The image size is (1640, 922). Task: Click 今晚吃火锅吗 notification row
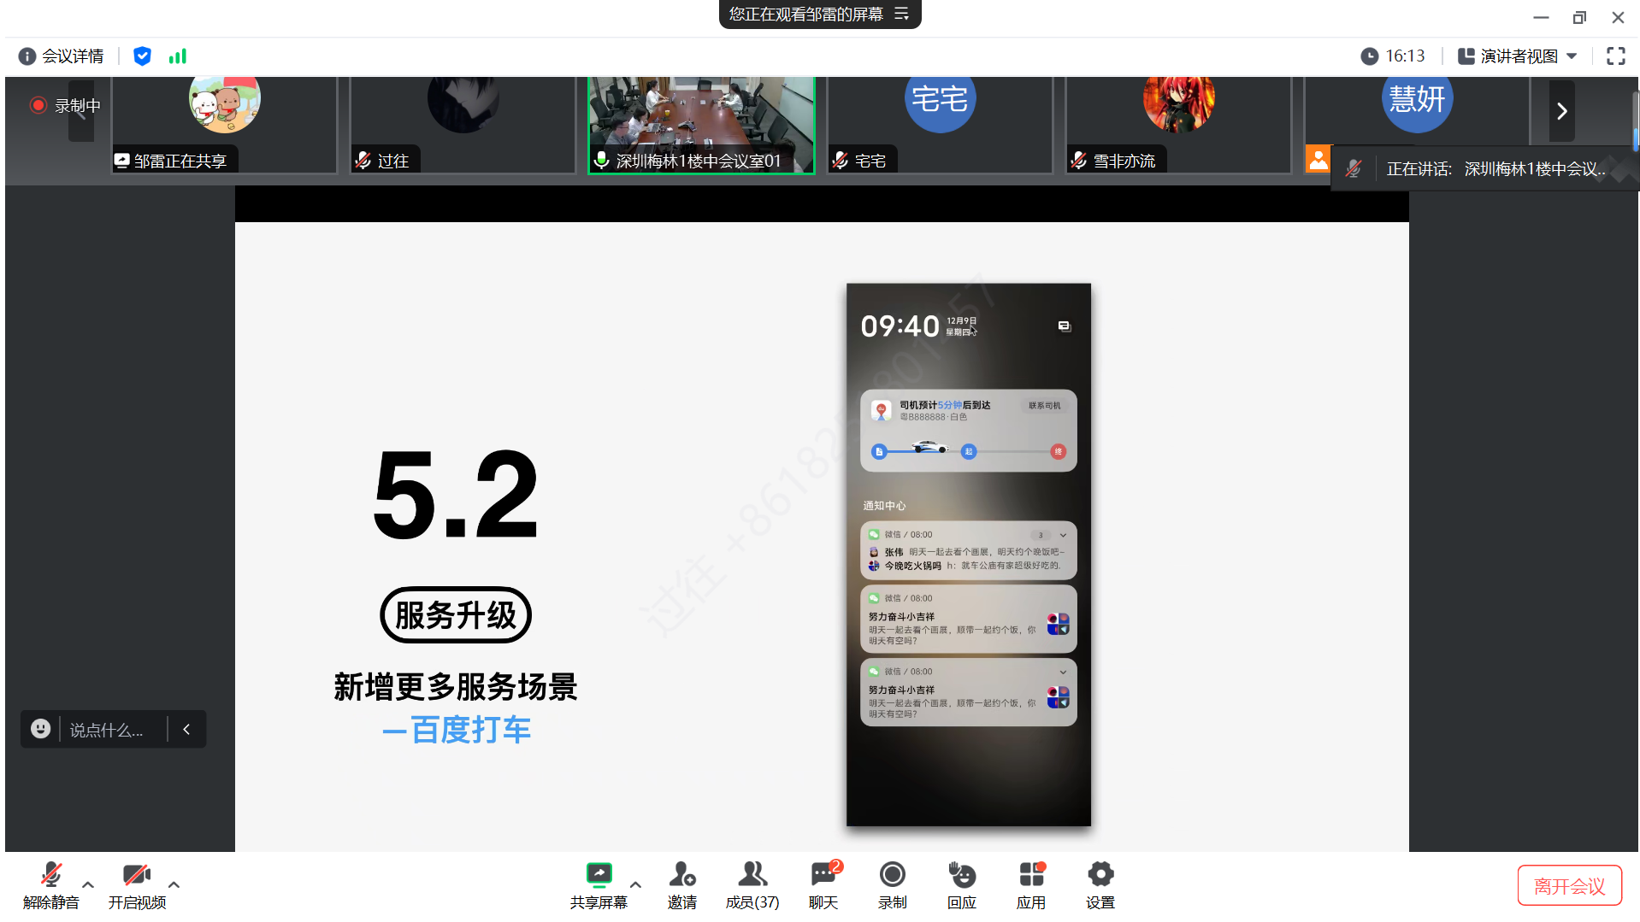pyautogui.click(x=966, y=566)
